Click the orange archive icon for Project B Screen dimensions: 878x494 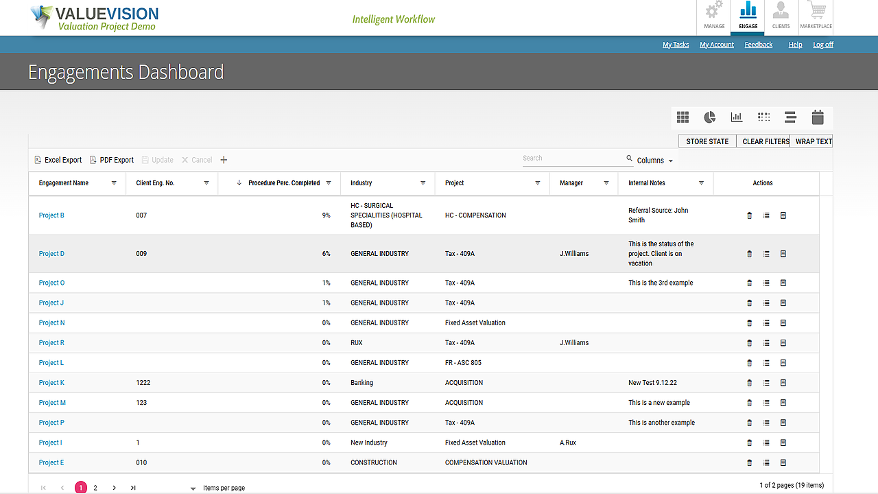point(783,215)
